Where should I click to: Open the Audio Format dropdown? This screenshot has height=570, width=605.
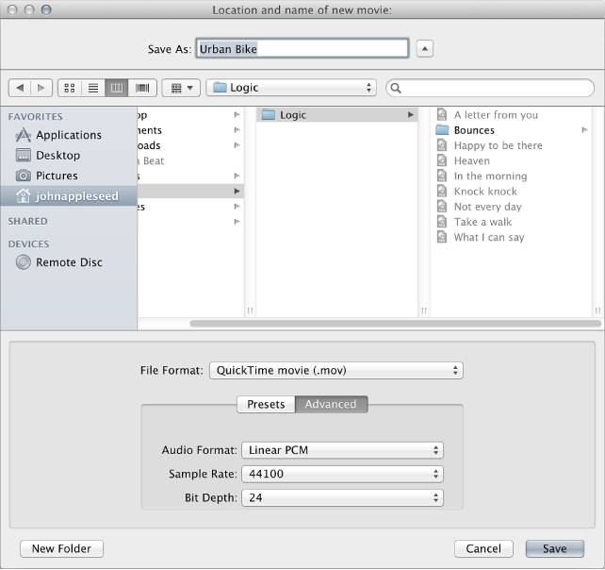click(343, 450)
